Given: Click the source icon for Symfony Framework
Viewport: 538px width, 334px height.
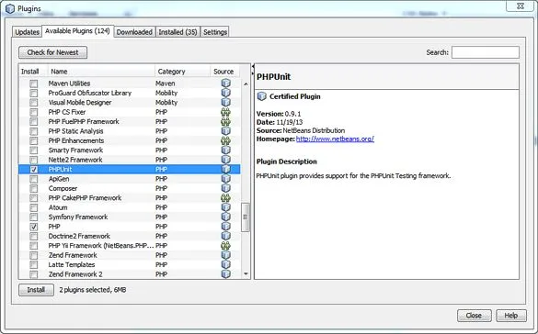Looking at the screenshot, I should 225,217.
